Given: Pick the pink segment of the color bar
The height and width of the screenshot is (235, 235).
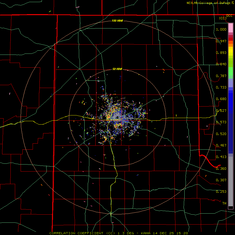Looking at the screenshot, I should pos(231,28).
